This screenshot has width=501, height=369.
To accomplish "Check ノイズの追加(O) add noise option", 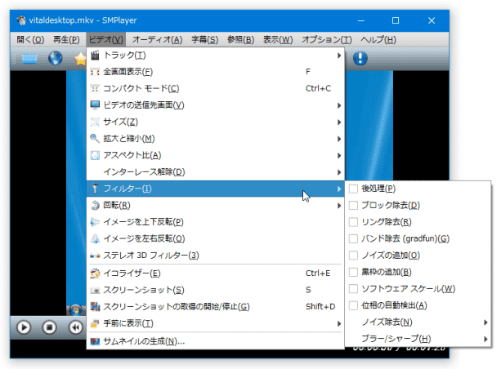I will [x=353, y=255].
